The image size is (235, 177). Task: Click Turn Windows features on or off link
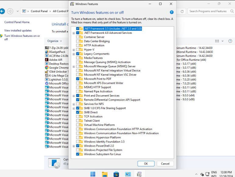22,37
